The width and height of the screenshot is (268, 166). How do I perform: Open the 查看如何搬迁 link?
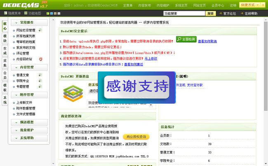point(134,64)
